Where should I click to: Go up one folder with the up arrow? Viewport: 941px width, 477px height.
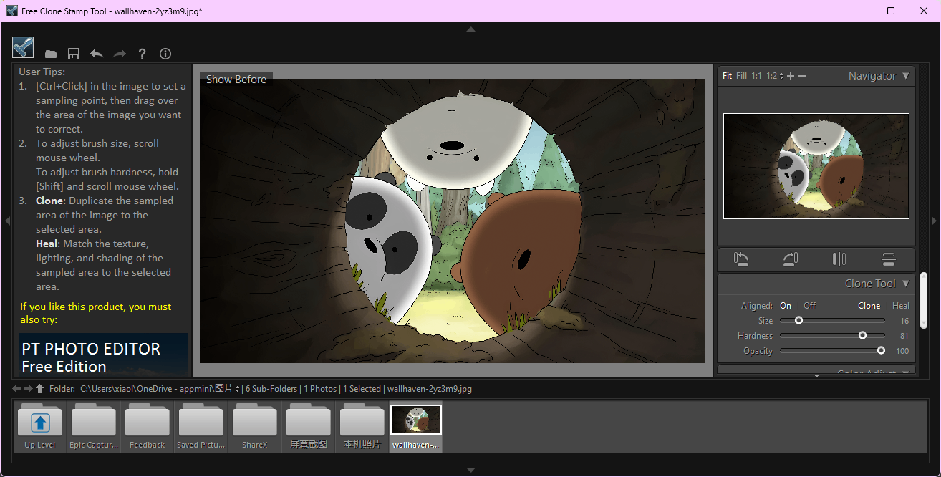40,388
